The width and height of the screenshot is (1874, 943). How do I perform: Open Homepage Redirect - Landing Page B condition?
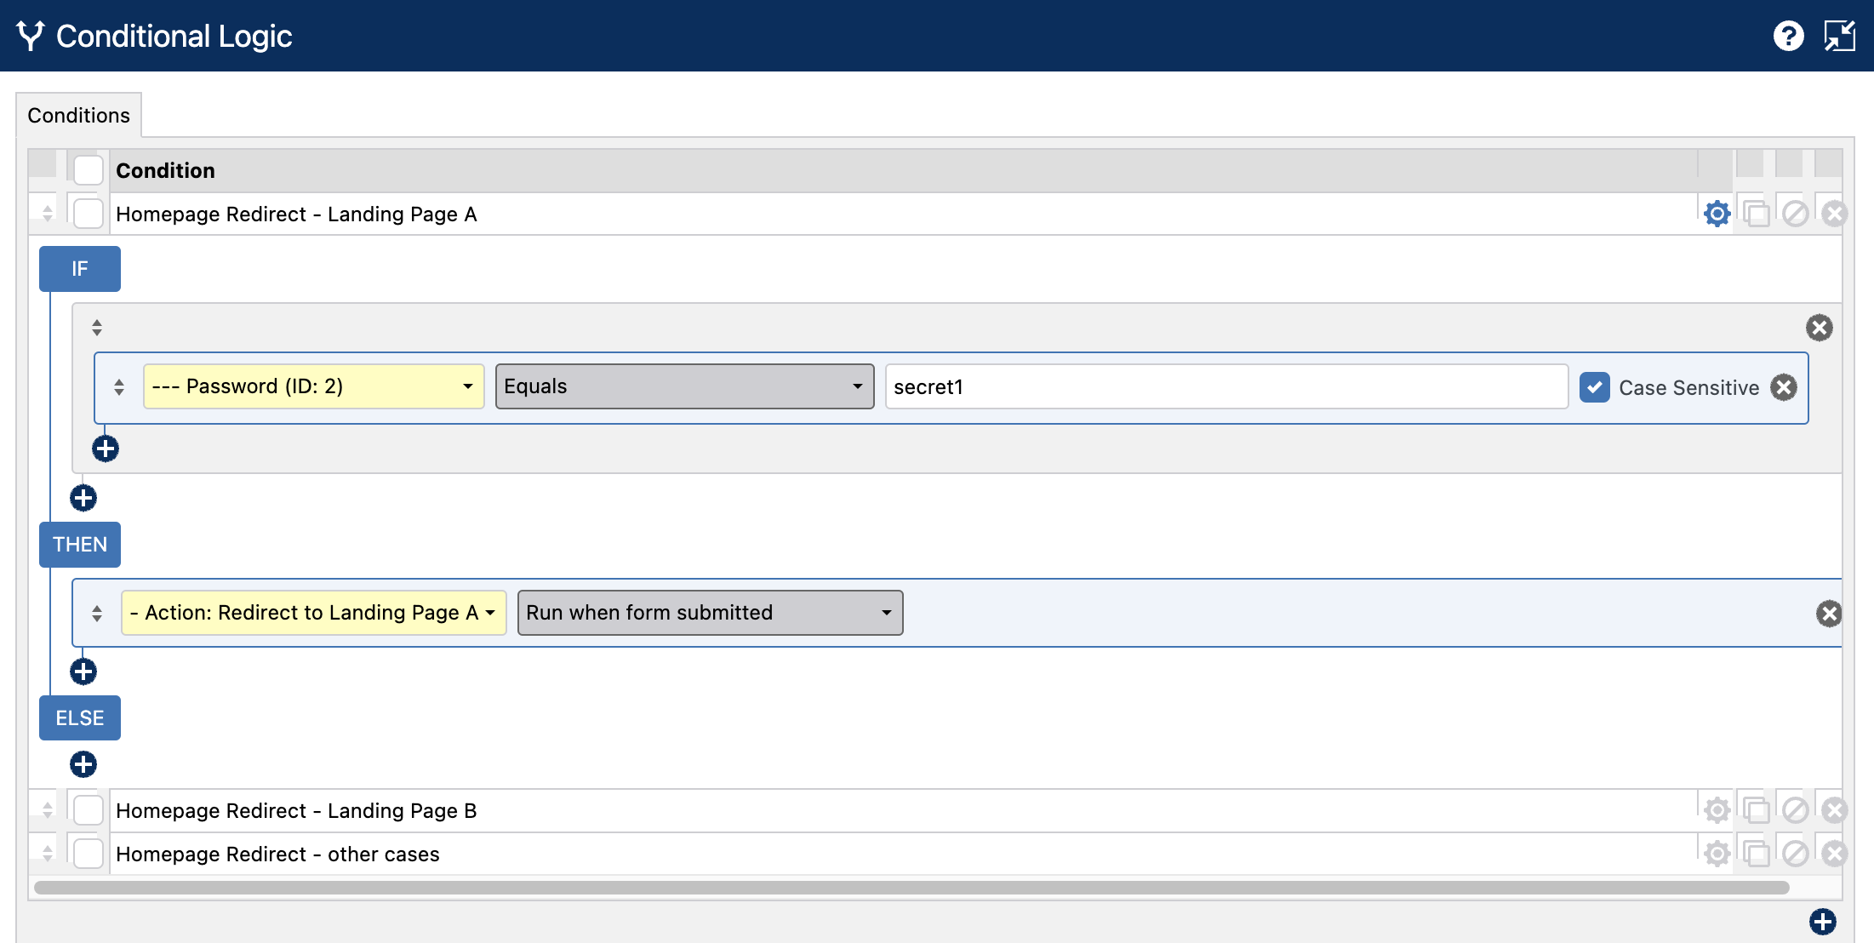coord(296,810)
